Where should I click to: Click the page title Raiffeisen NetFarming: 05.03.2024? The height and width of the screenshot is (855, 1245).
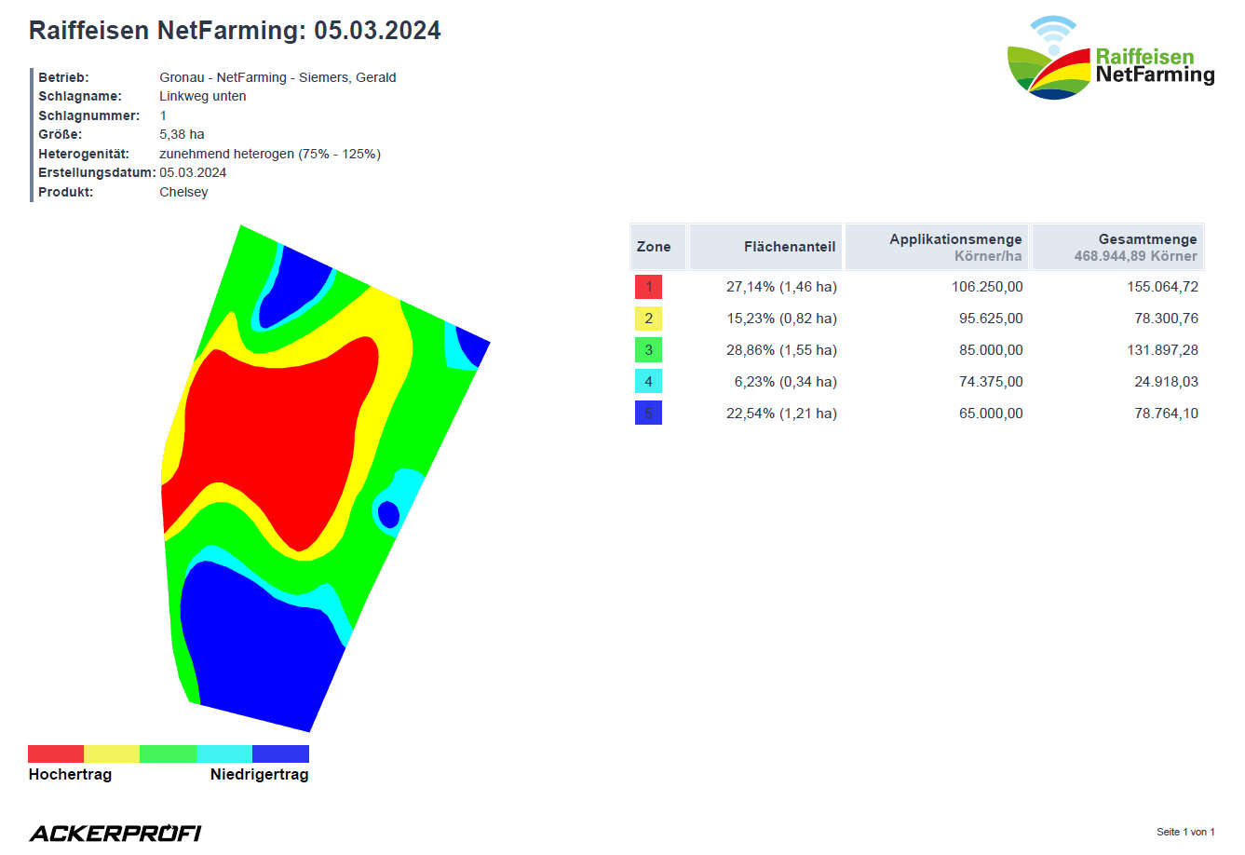click(x=235, y=31)
